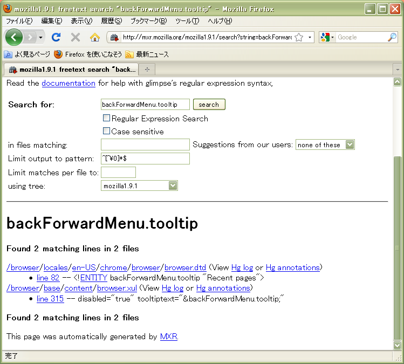This screenshot has height=364, width=404.
Task: Maximize the Firefox window
Action: point(382,9)
